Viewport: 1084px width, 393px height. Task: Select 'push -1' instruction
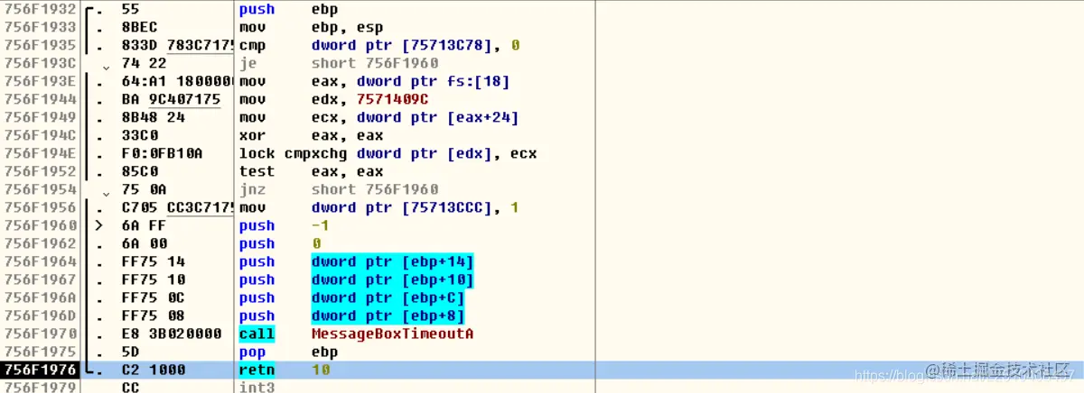(285, 225)
